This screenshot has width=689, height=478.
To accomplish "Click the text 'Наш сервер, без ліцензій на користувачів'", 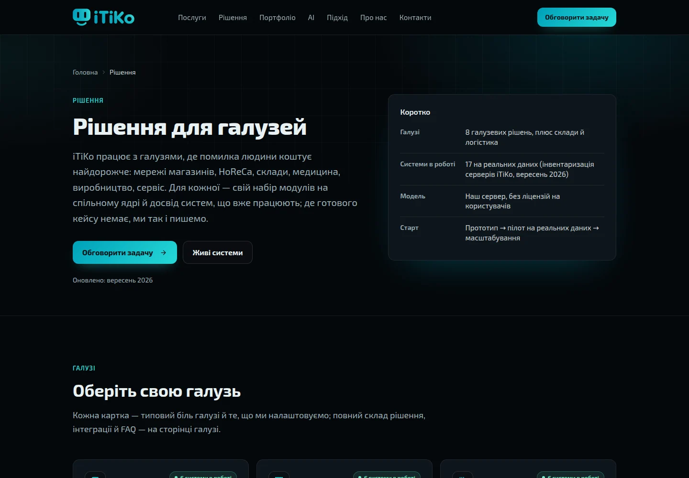I will pos(512,201).
